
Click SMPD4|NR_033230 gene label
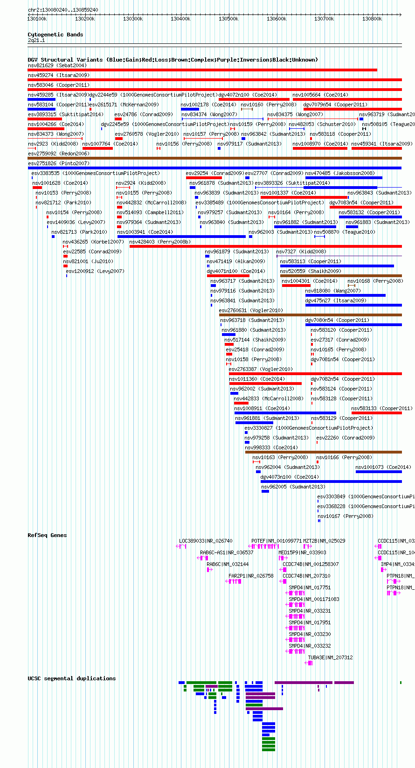point(310,634)
